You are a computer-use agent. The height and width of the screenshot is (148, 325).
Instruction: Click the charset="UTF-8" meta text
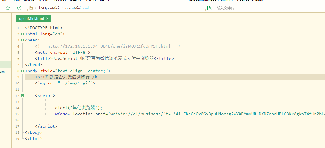pos(69,52)
